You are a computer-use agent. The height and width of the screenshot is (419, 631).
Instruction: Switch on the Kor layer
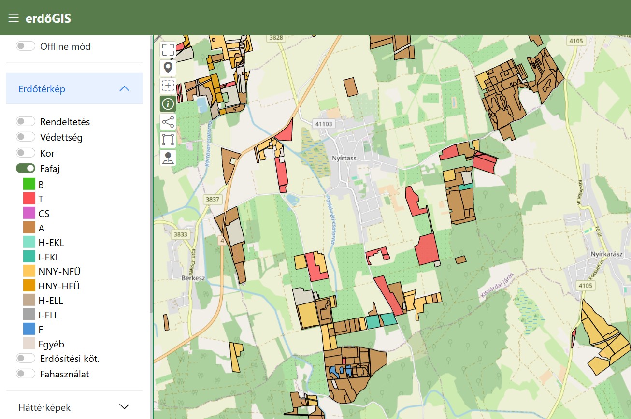pyautogui.click(x=26, y=153)
